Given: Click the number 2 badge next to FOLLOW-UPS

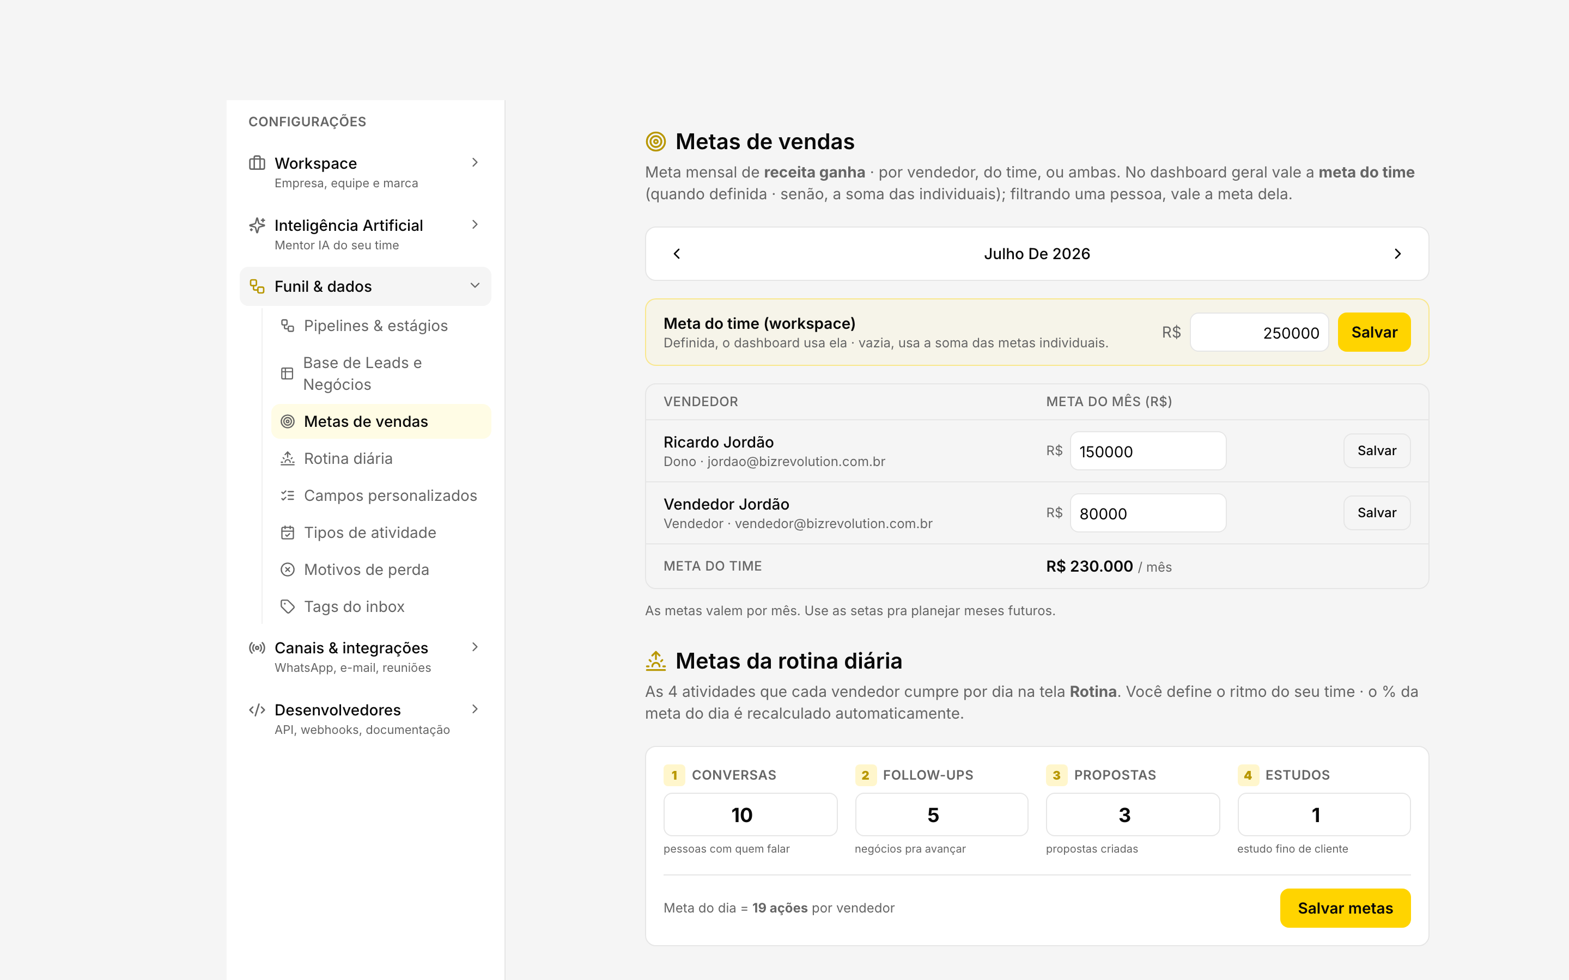Looking at the screenshot, I should pos(866,775).
